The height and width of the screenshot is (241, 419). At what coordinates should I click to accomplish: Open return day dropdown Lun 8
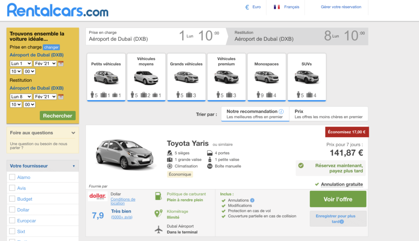click(21, 97)
